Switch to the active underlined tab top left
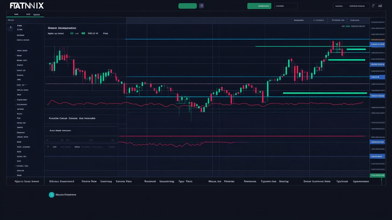Screen dimensions: 392x220 tap(37, 15)
